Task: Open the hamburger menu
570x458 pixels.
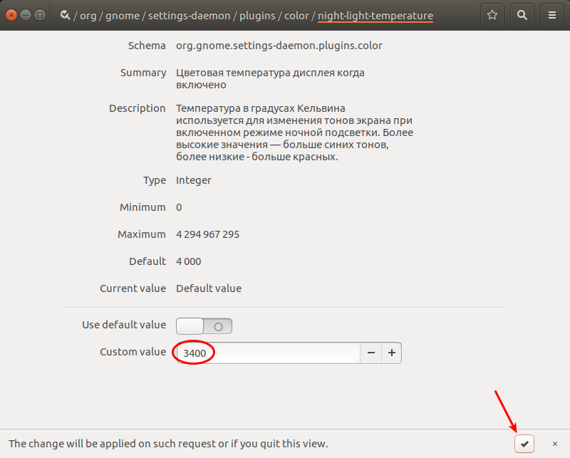Action: [551, 15]
